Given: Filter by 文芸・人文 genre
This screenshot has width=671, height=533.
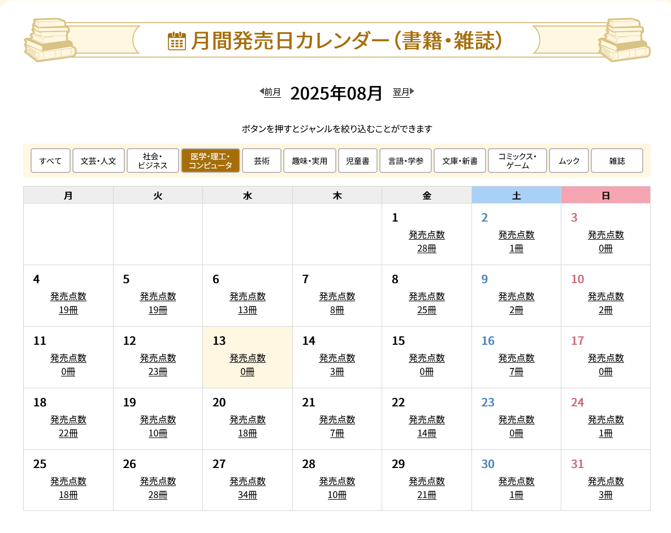Looking at the screenshot, I should [98, 161].
